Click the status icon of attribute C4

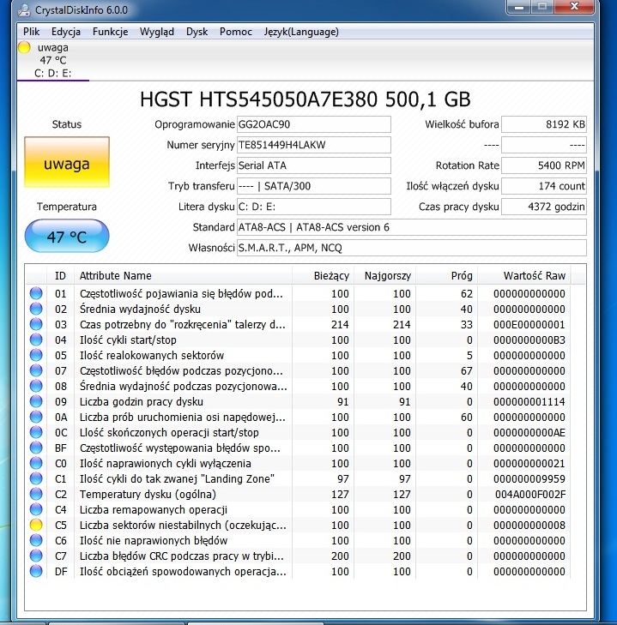(36, 510)
